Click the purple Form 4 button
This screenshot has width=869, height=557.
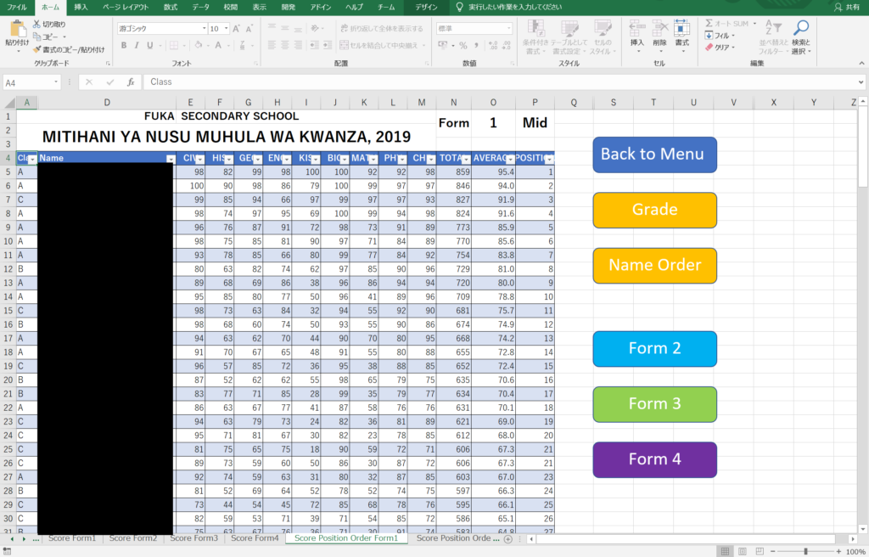654,459
